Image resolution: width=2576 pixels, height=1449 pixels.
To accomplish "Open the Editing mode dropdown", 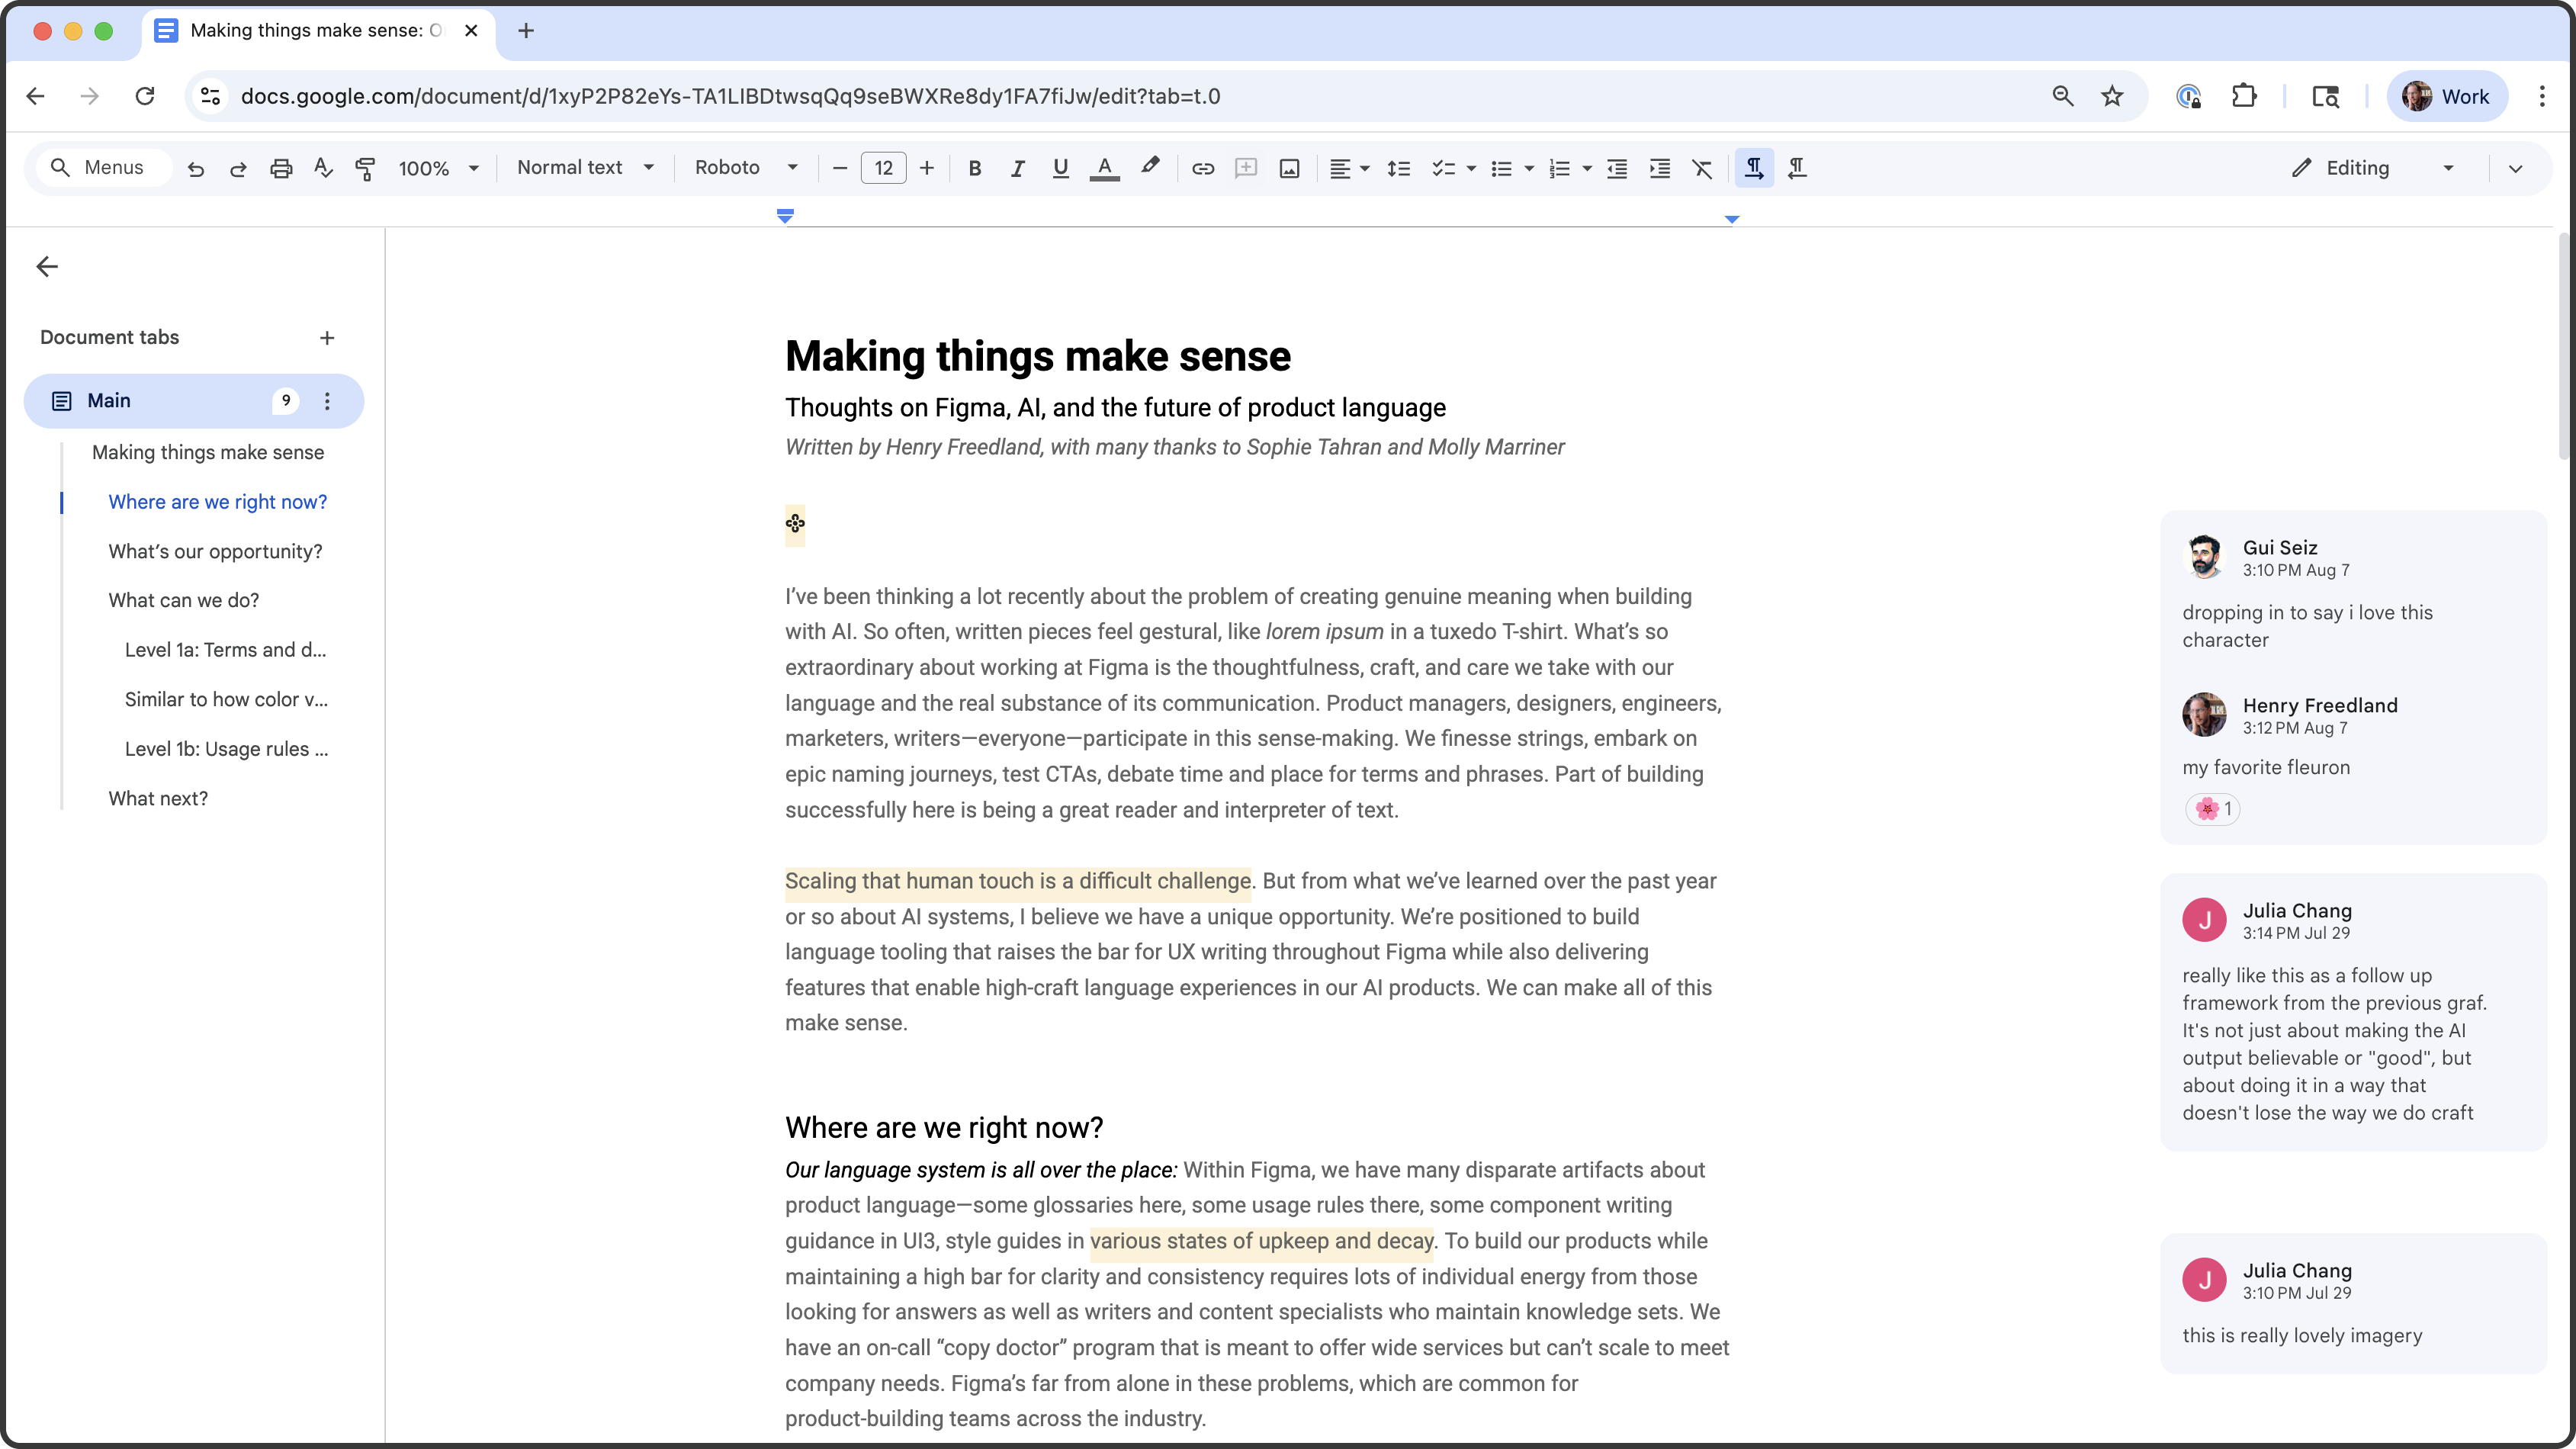I will coord(2375,168).
